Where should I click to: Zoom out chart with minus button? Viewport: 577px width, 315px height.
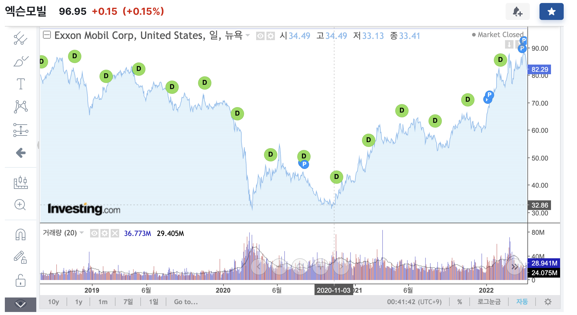279,266
